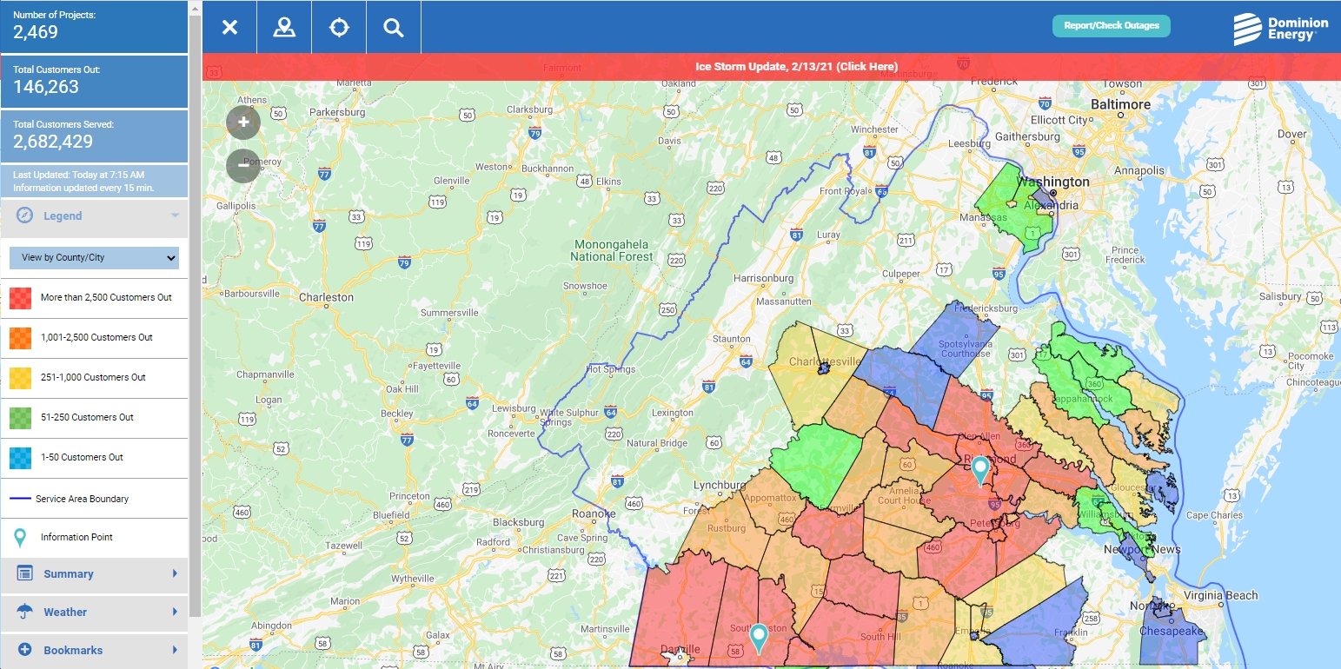The image size is (1341, 669).
Task: Expand the Weather section arrow
Action: 175,612
